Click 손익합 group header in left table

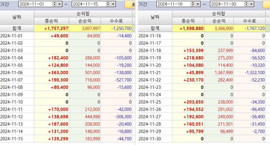point(83,14)
